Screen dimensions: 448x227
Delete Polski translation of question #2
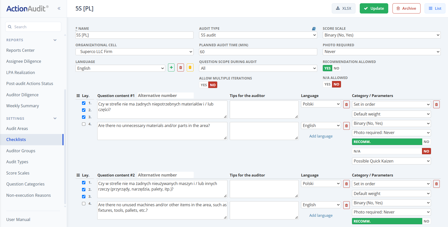[x=346, y=184]
